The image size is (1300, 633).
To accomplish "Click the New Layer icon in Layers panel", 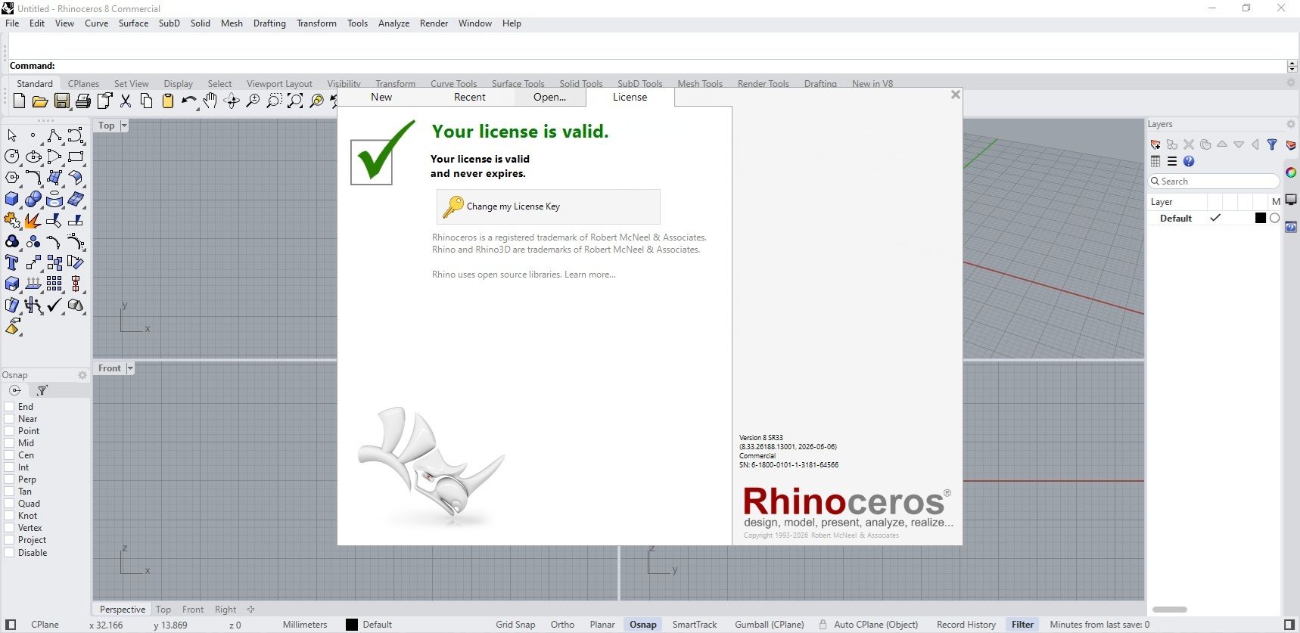I will coord(1155,144).
